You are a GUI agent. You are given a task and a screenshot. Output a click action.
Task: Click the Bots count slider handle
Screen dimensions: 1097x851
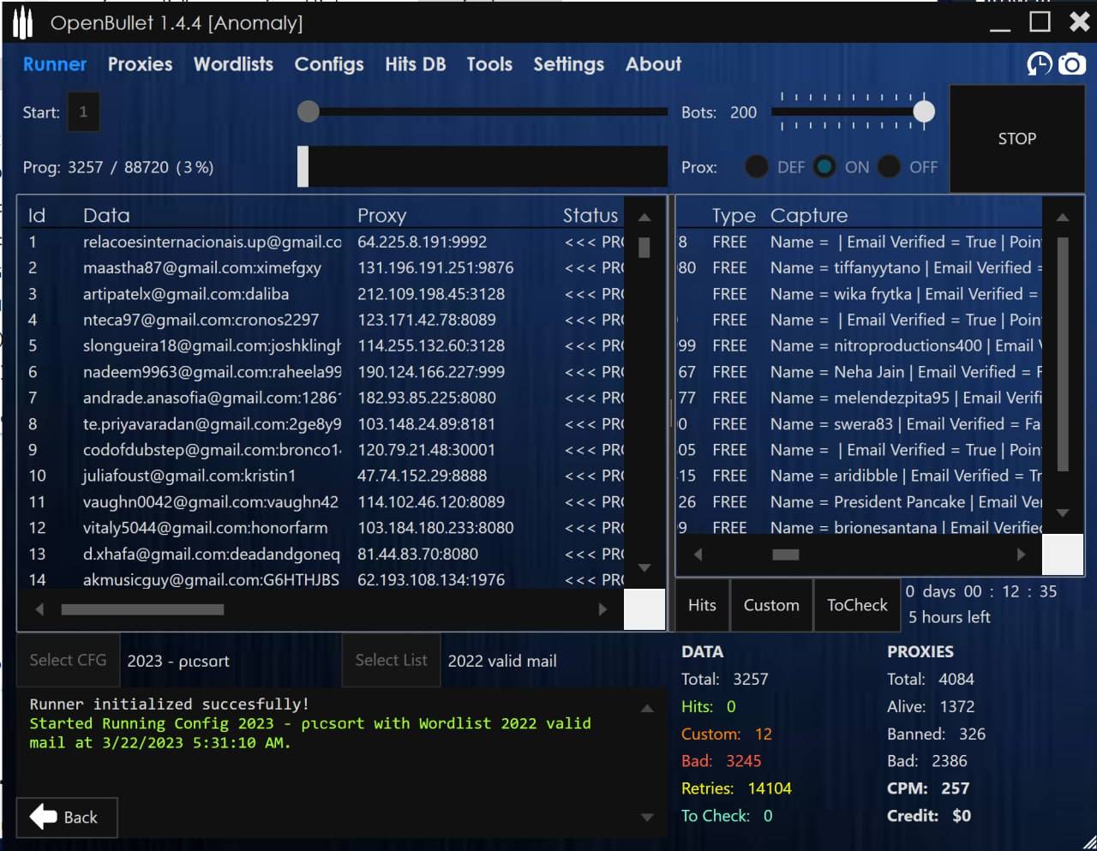click(x=924, y=111)
